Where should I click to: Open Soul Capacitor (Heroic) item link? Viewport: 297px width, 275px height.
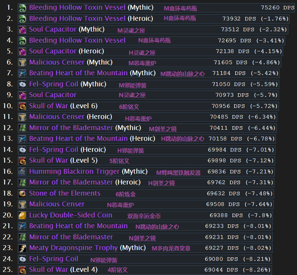[x=67, y=51]
